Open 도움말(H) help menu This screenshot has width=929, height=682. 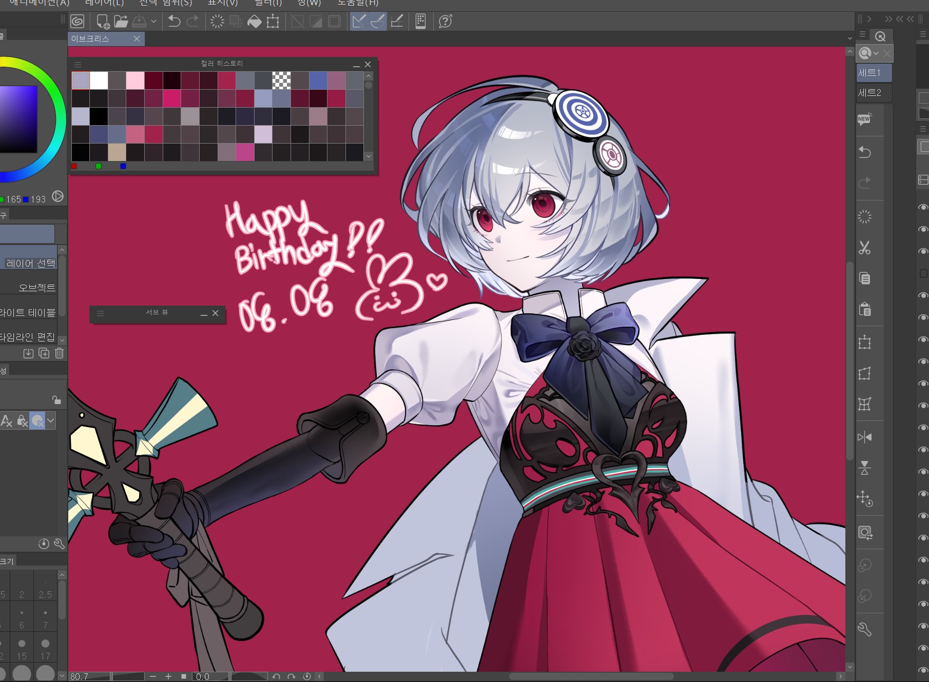tap(358, 3)
